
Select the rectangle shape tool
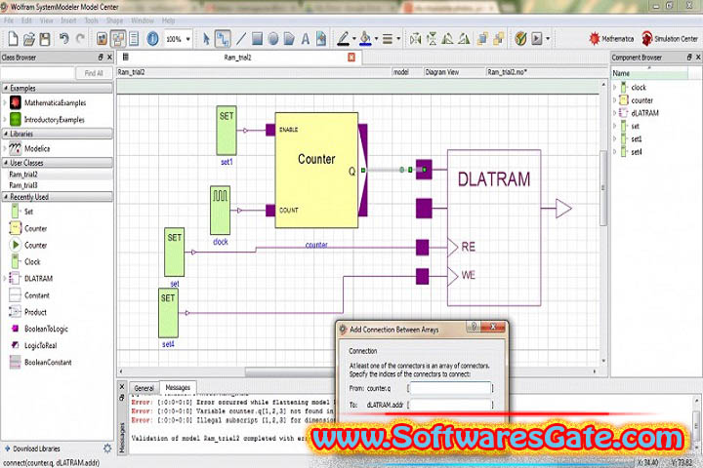pyautogui.click(x=257, y=39)
